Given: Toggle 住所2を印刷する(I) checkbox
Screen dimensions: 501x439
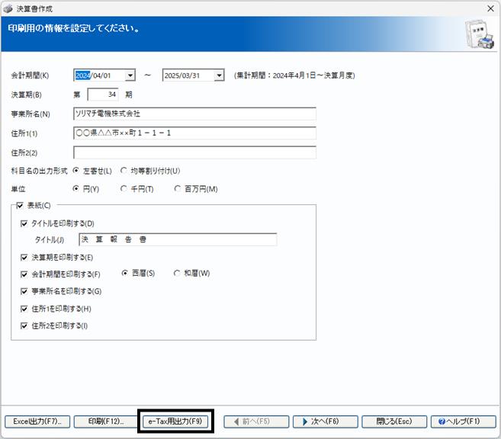Looking at the screenshot, I should click(x=24, y=325).
